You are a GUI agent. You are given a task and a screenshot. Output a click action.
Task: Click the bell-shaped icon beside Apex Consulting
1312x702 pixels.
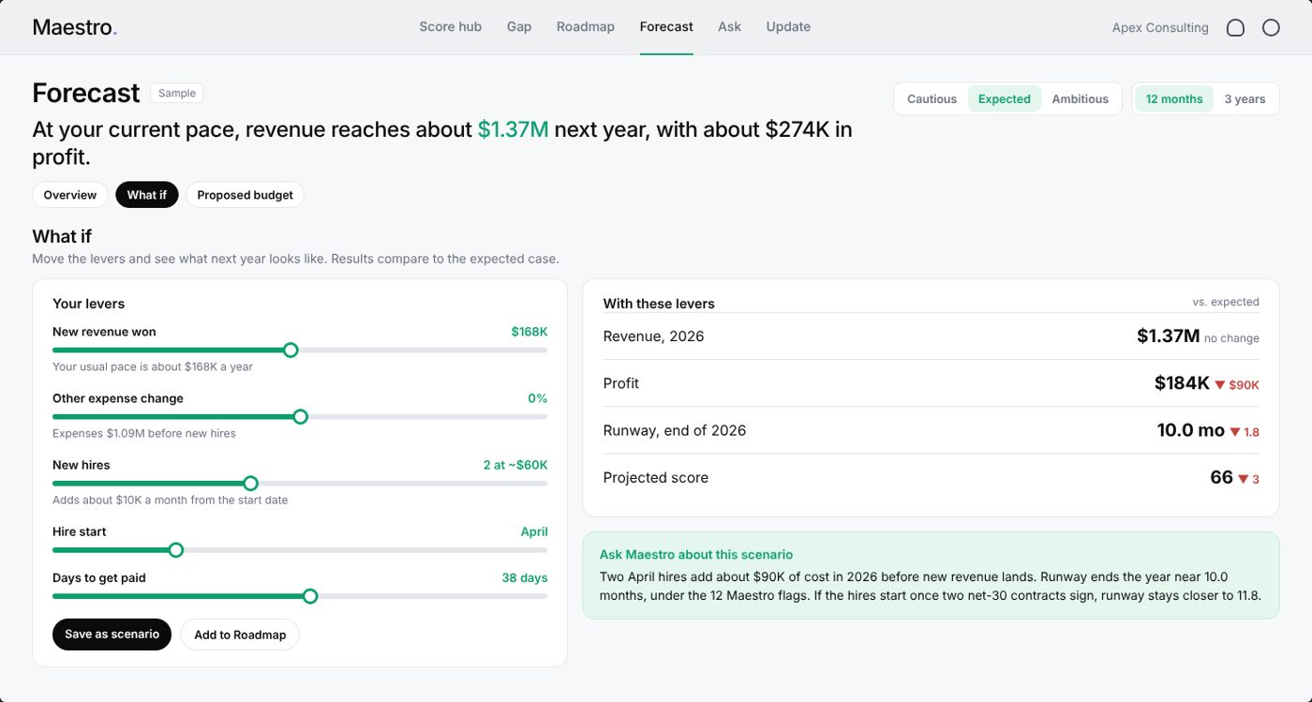(1235, 28)
